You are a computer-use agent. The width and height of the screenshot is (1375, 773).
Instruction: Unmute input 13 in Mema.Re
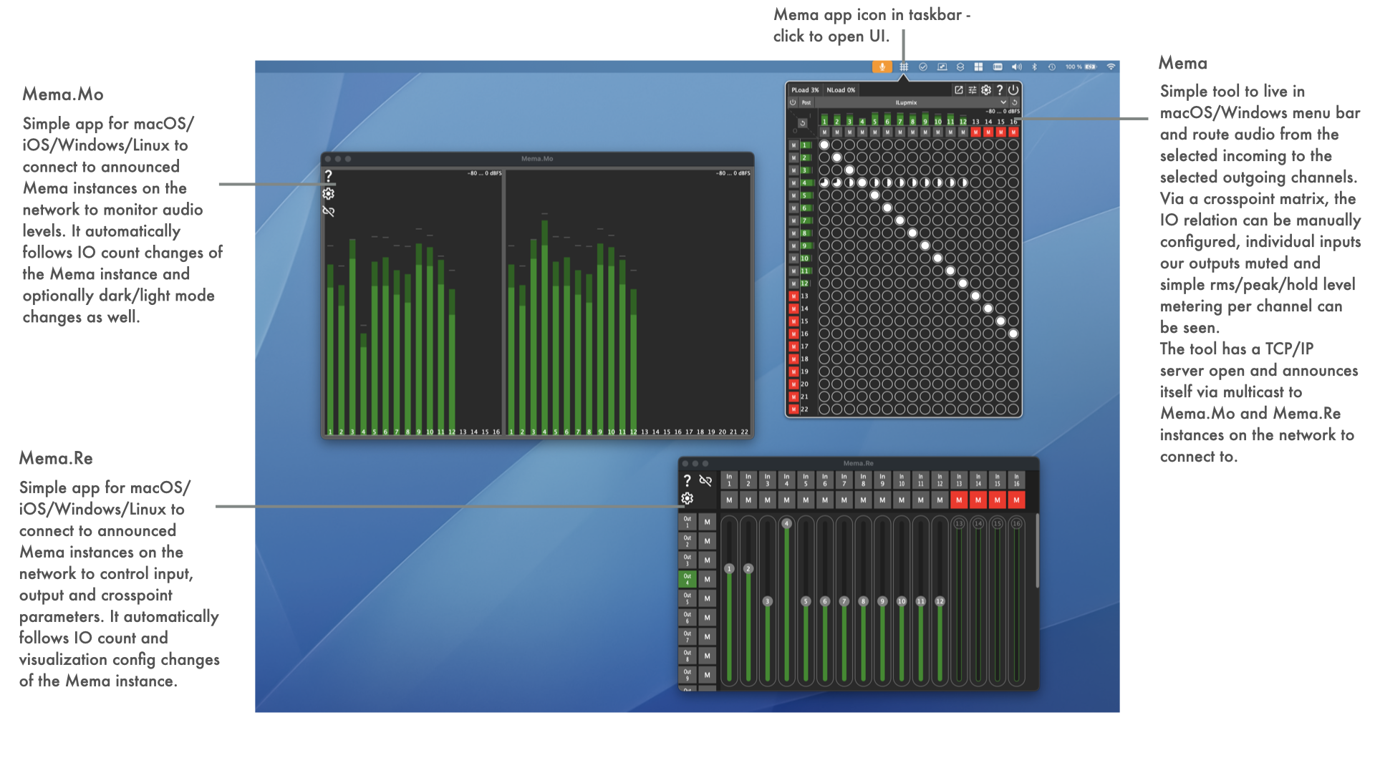coord(959,500)
